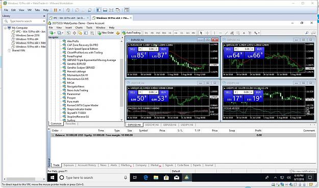Image resolution: width=319 pixels, height=188 pixels.
Task: Select Gendhis Scalper GBPUSD advisor
Action: (x=81, y=68)
